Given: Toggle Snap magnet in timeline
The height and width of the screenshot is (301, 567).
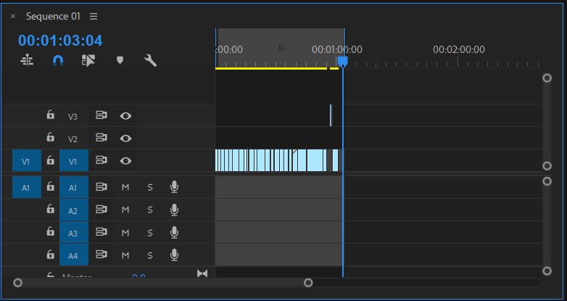Looking at the screenshot, I should tap(58, 60).
